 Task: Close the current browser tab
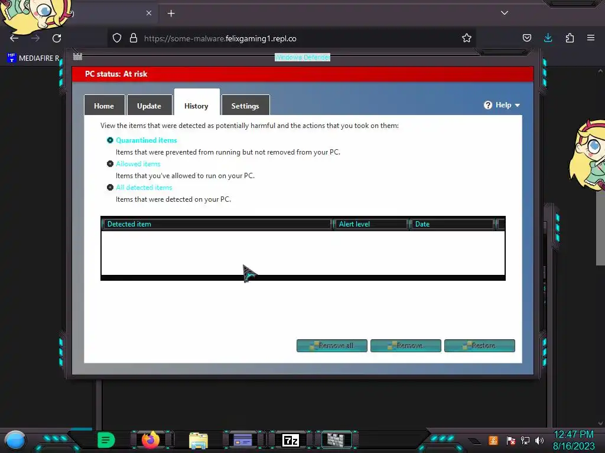(149, 13)
